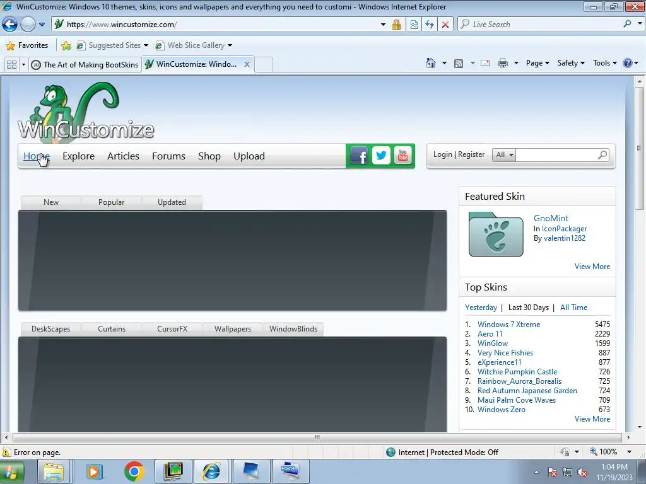The height and width of the screenshot is (484, 646).
Task: Open Windows 7 Xtreme skin link
Action: pos(509,325)
